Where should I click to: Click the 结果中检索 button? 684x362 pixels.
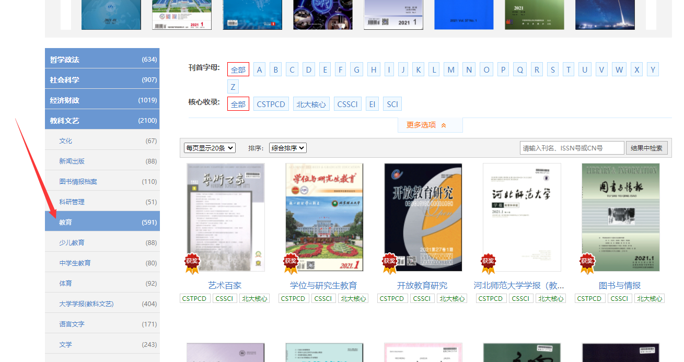646,148
